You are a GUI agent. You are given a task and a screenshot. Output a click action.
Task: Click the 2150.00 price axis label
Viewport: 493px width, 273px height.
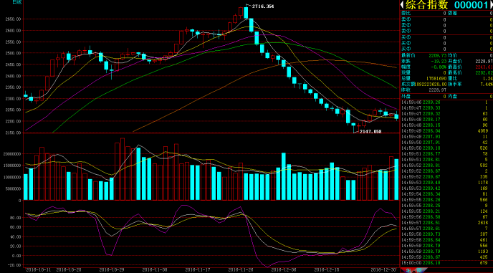click(13, 133)
